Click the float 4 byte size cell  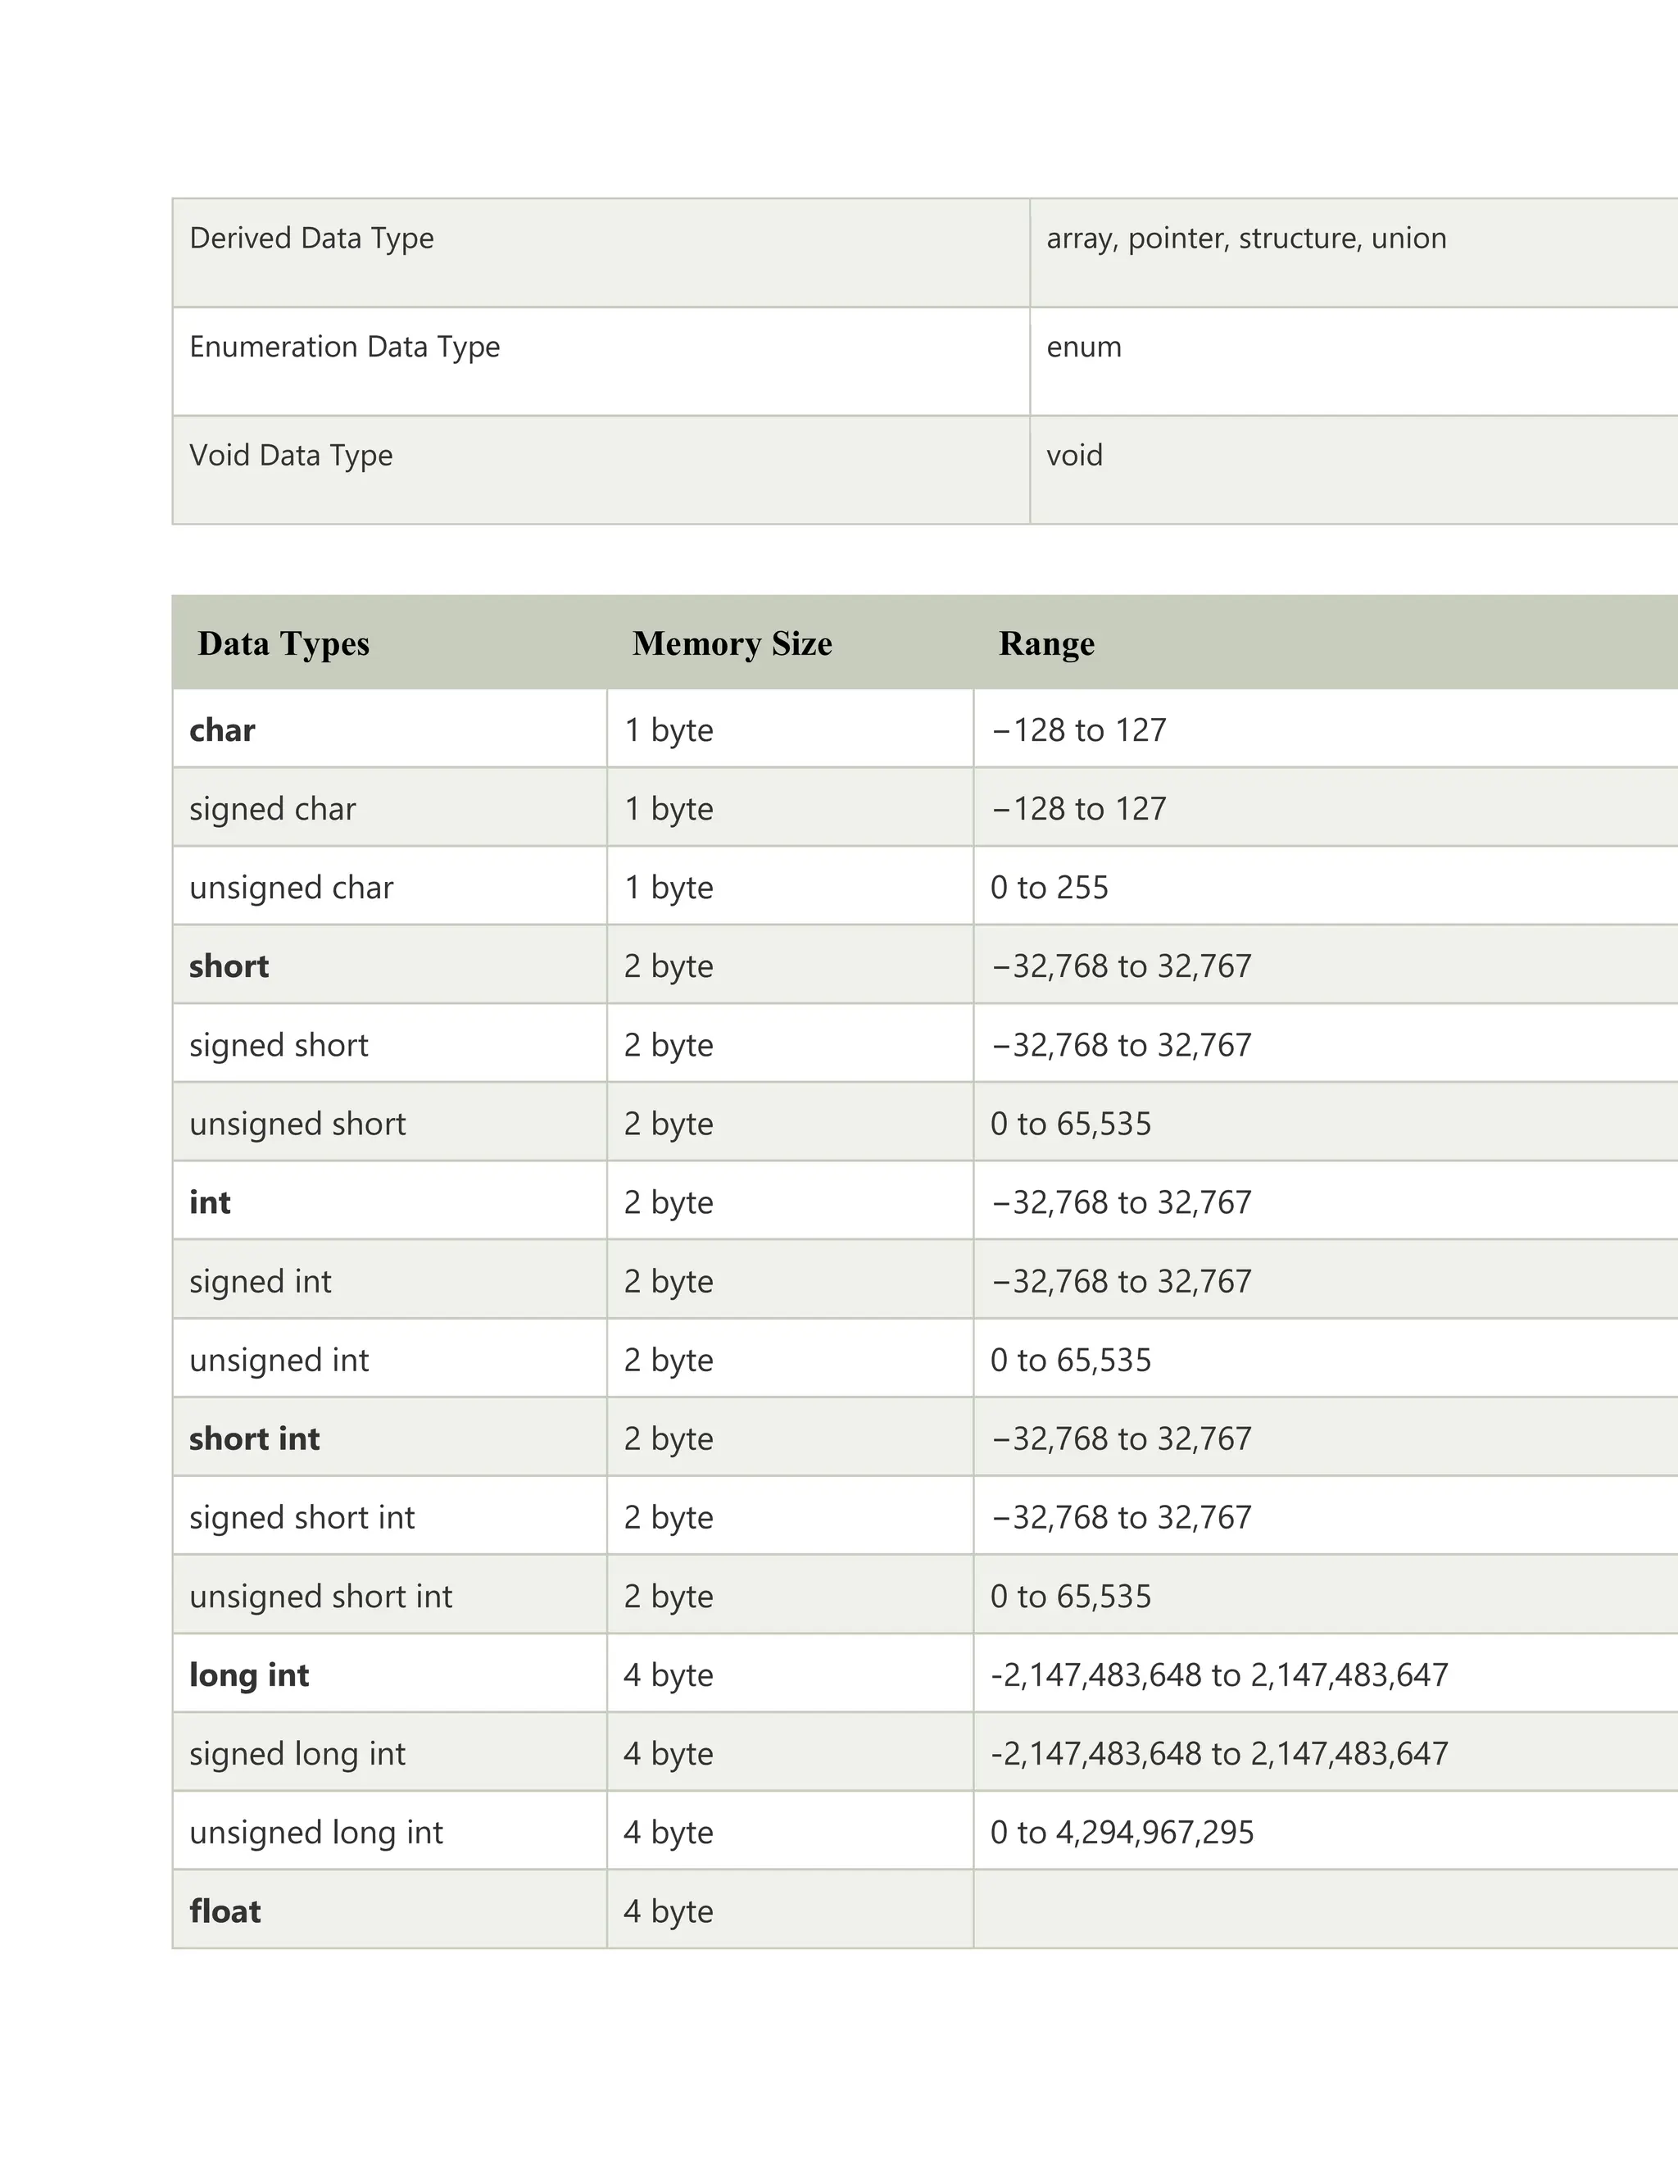coord(791,1910)
